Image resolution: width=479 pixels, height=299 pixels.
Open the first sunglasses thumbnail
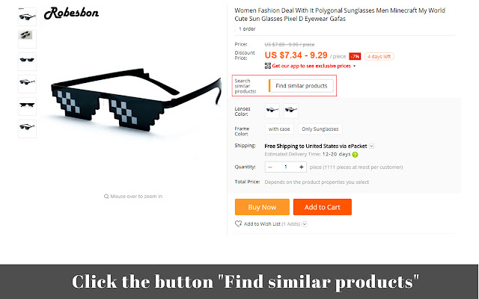point(27,16)
